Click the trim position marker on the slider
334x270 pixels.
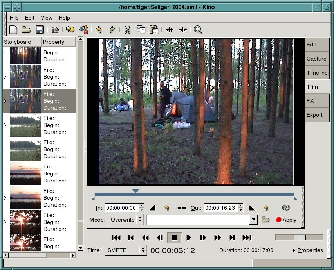(136, 190)
